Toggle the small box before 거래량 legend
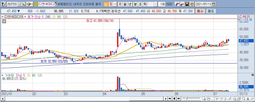Image resolution: width=255 pixels, height=102 pixels. click(x=3, y=75)
